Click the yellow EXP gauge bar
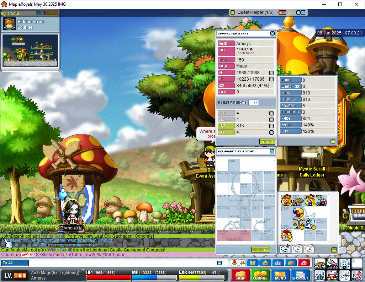This screenshot has width=365, height=282. [202, 278]
